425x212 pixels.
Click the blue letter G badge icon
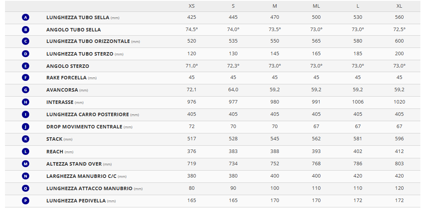click(25, 90)
